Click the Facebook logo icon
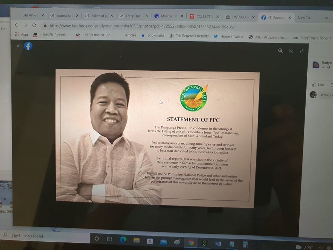 tap(28, 46)
